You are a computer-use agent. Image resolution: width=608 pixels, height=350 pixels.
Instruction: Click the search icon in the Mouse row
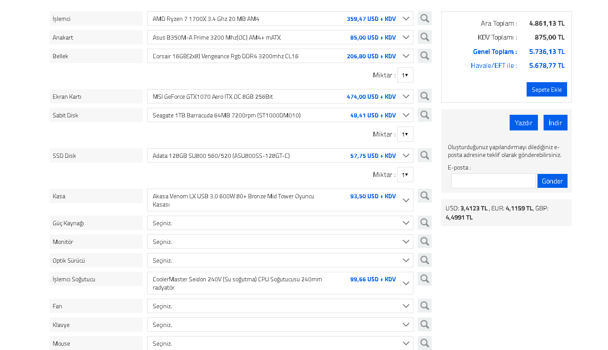[425, 343]
